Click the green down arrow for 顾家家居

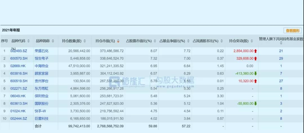(255, 73)
